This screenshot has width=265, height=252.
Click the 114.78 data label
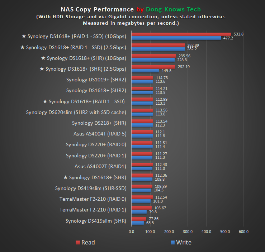tap(162, 78)
